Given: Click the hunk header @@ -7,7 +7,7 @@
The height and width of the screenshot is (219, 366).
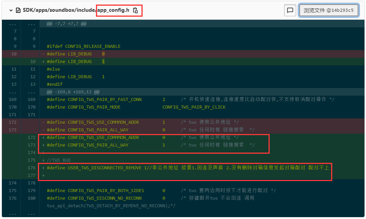Looking at the screenshot, I should click(x=66, y=24).
